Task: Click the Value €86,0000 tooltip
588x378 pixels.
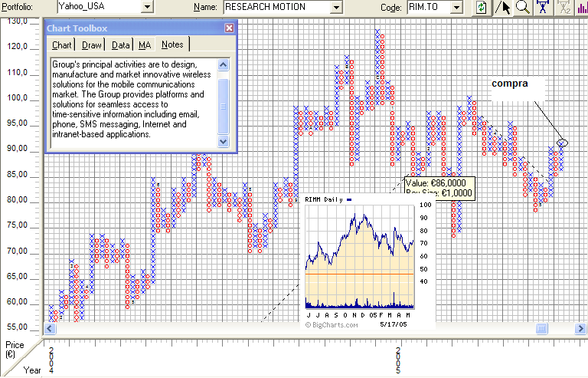Action: click(x=439, y=188)
